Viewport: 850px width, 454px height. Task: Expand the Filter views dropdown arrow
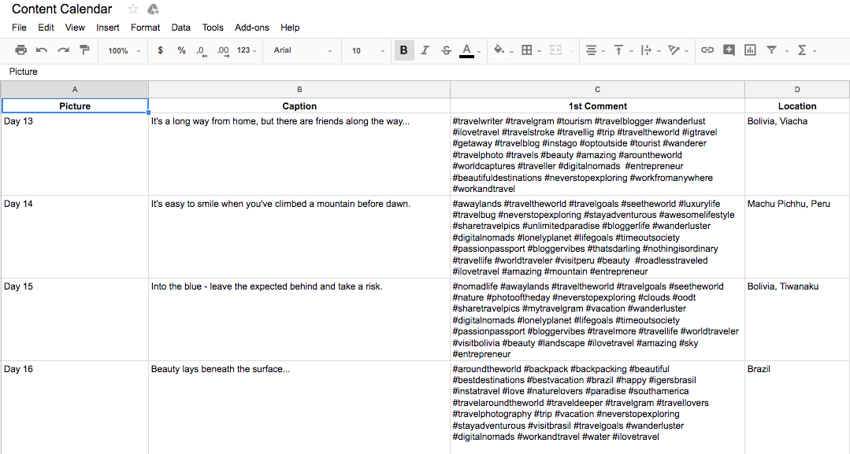(x=786, y=51)
